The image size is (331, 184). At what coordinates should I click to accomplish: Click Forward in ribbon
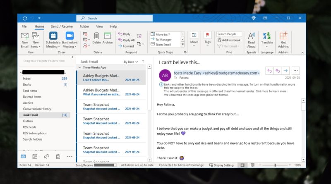pyautogui.click(x=126, y=46)
